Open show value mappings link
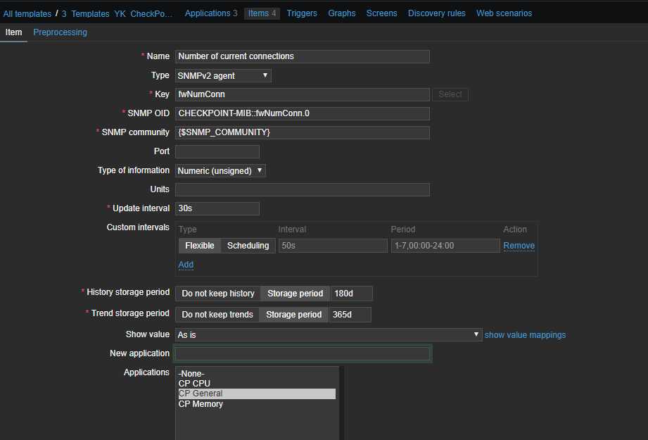 point(525,335)
